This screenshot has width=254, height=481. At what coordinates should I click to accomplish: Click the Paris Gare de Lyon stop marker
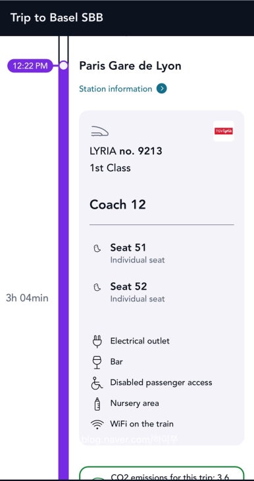tap(63, 66)
